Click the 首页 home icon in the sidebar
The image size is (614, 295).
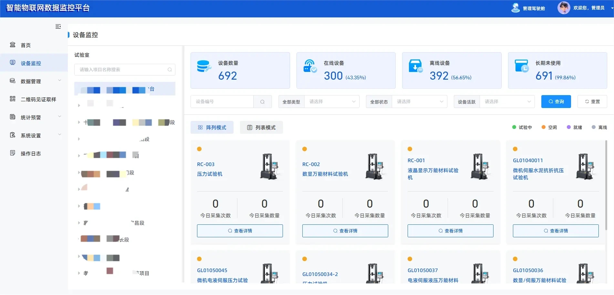(x=13, y=45)
